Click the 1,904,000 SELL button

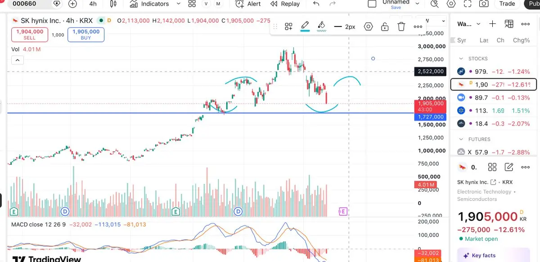click(x=30, y=35)
